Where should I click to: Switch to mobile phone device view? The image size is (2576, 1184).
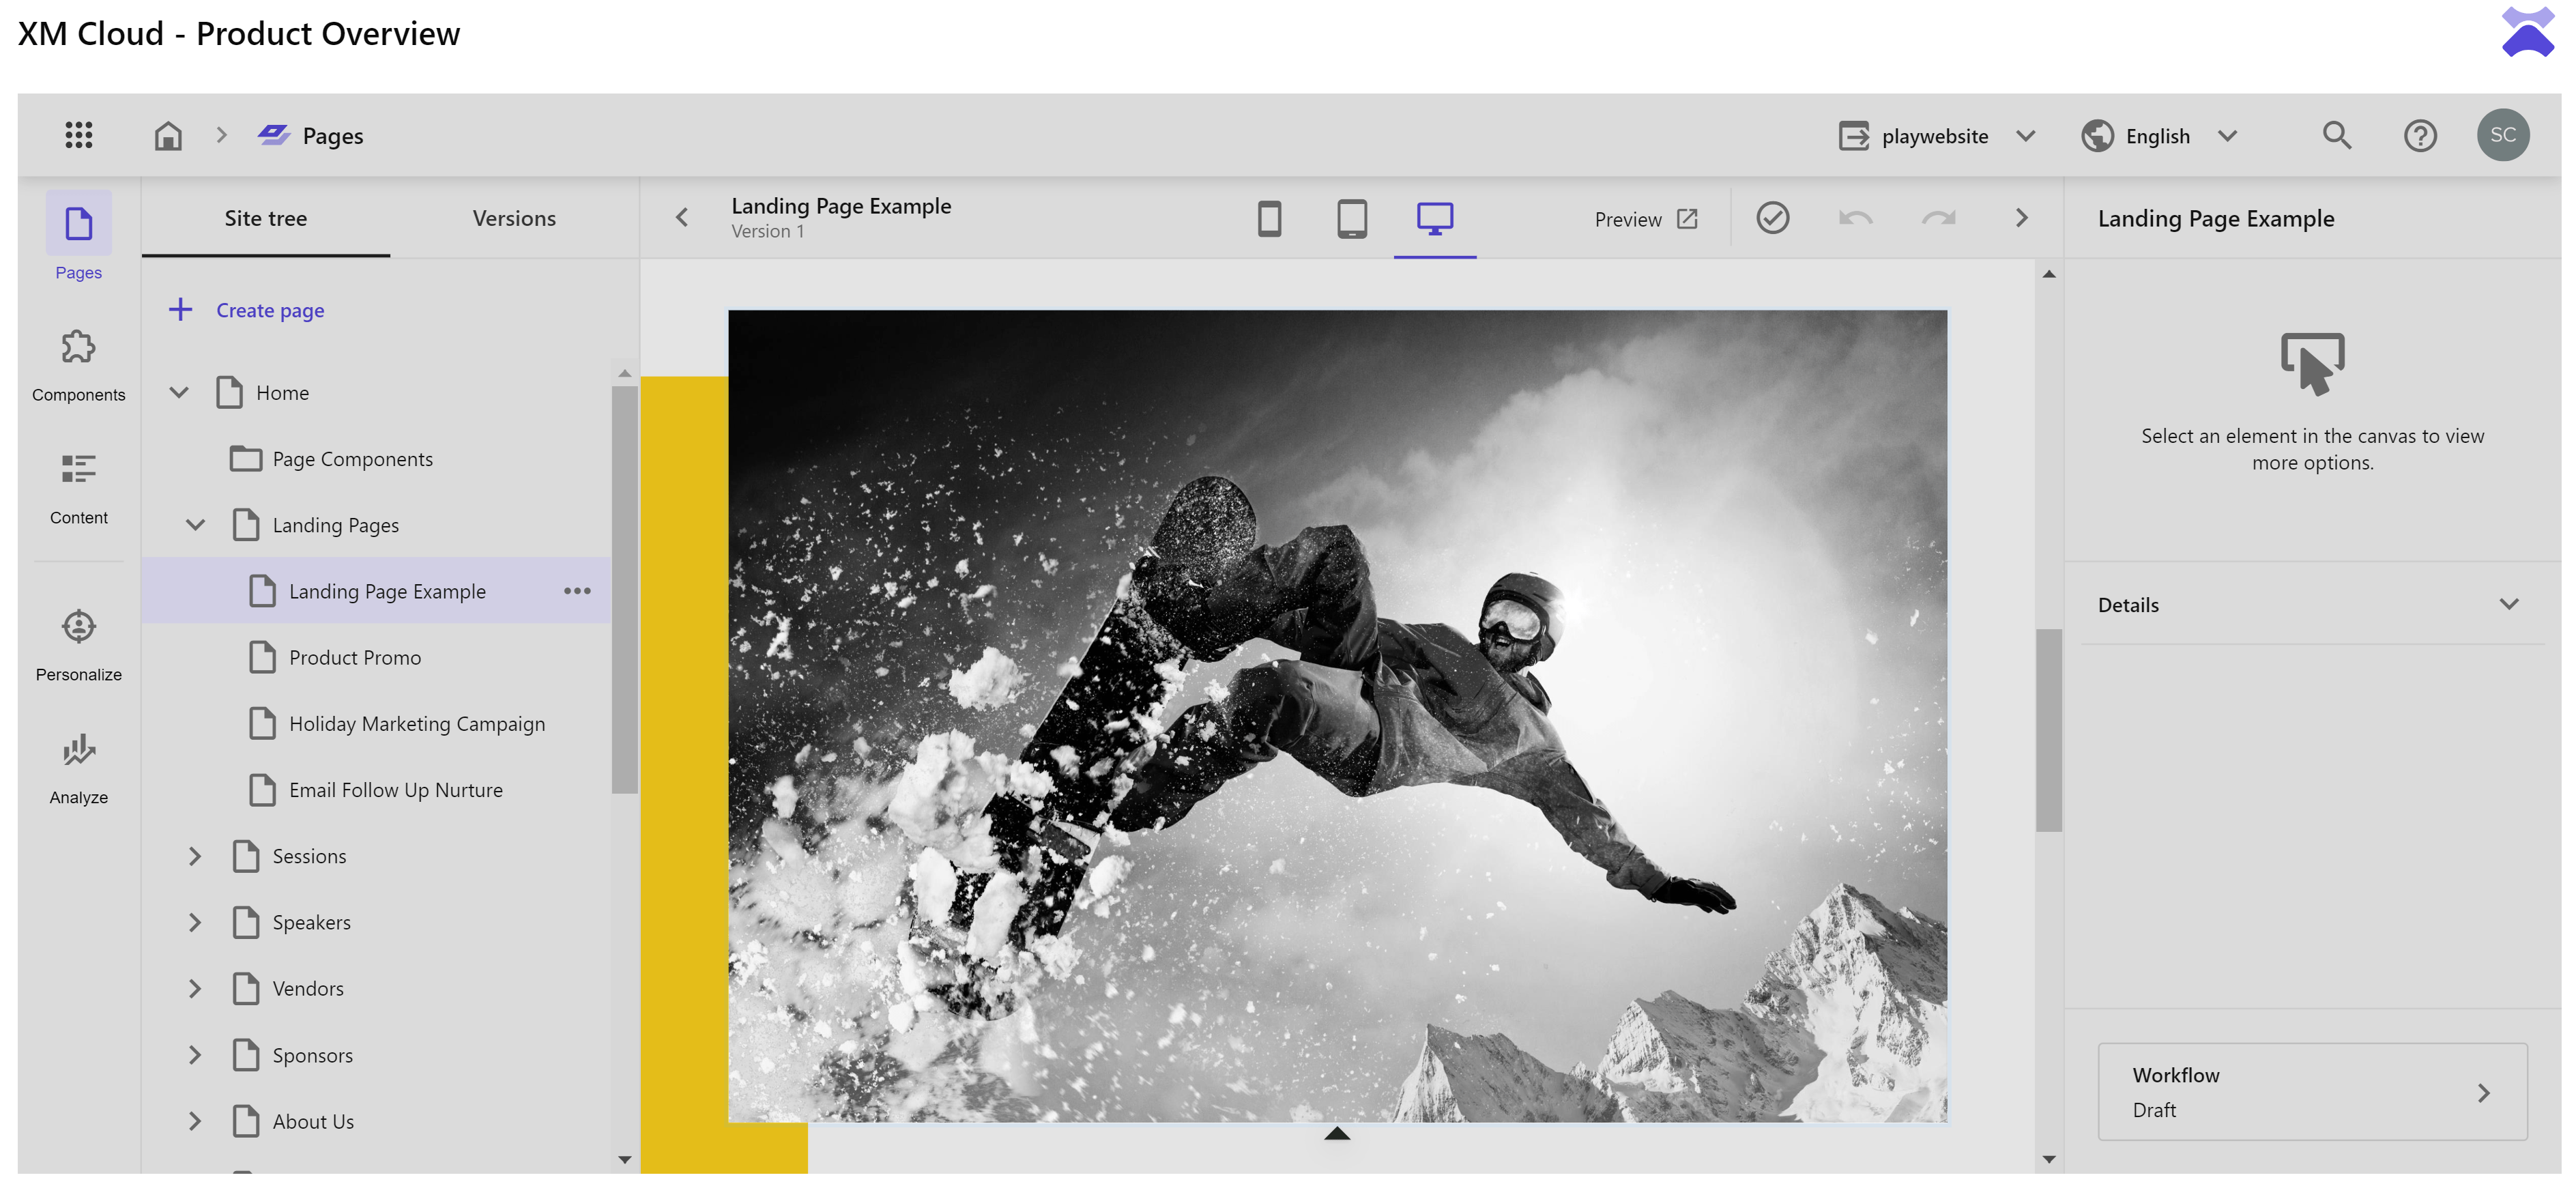point(1269,218)
